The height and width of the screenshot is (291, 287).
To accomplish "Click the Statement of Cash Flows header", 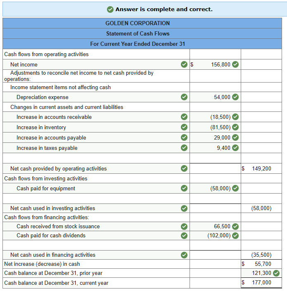I will 138,33.
